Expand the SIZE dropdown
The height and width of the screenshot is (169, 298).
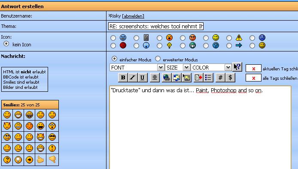[x=177, y=67]
